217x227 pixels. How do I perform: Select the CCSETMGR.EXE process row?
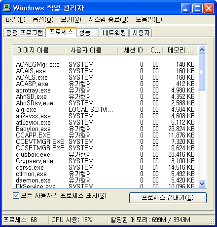click(x=105, y=148)
